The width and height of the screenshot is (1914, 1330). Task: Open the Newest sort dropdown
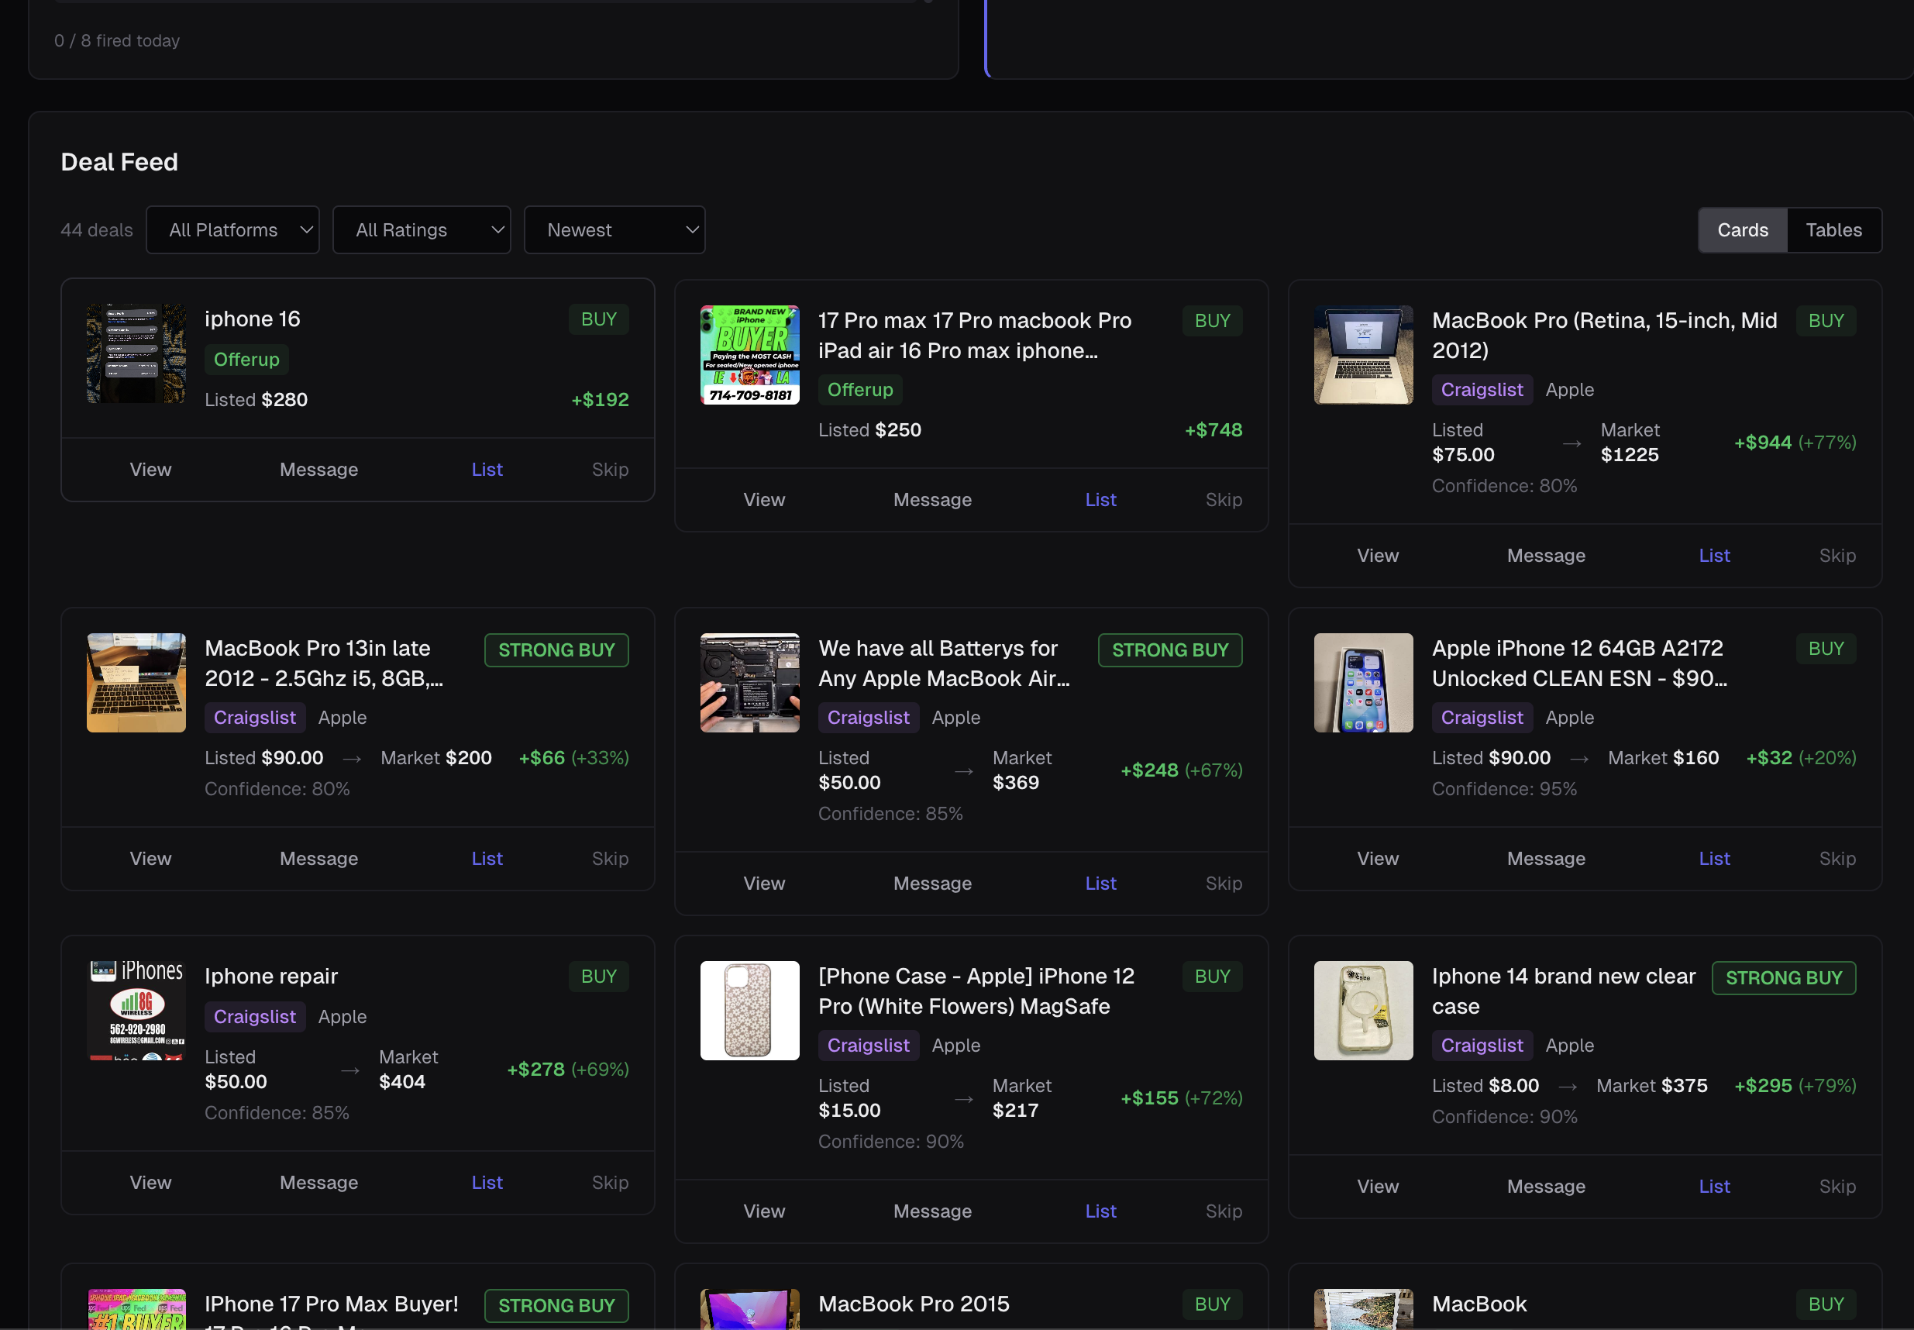tap(614, 230)
